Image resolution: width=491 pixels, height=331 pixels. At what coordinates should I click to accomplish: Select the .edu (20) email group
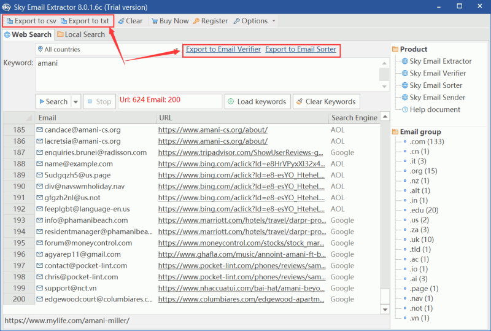click(424, 210)
